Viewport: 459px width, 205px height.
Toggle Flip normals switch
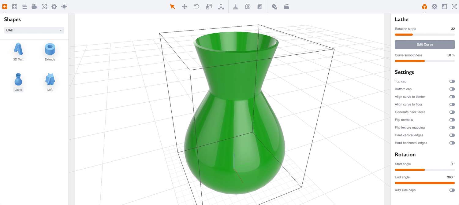click(452, 120)
